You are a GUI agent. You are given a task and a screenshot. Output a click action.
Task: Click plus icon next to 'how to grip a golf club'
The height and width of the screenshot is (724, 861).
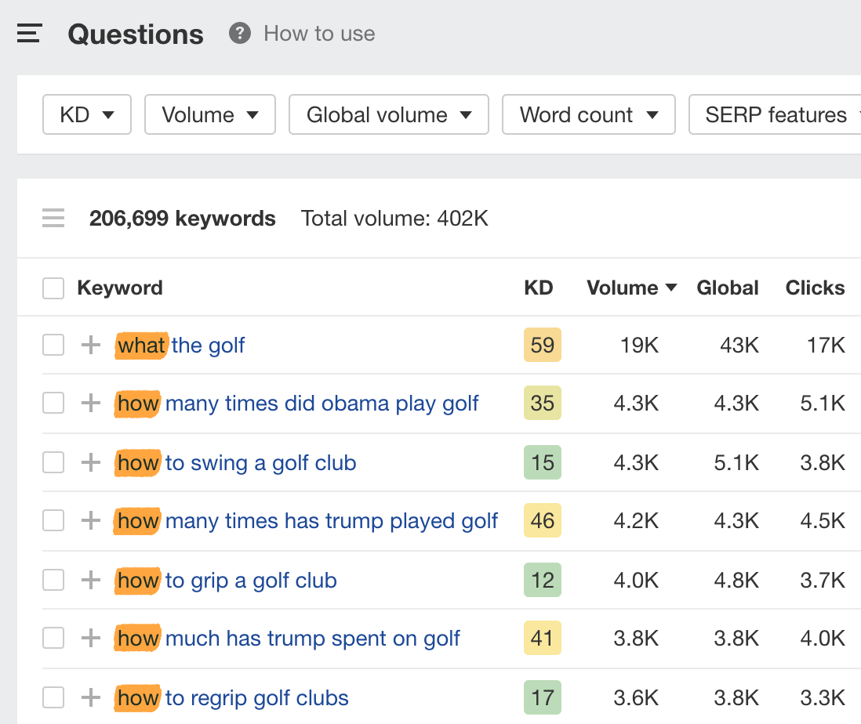tap(91, 580)
